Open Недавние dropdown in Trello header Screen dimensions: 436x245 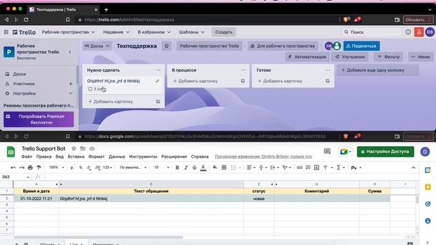[x=116, y=32]
